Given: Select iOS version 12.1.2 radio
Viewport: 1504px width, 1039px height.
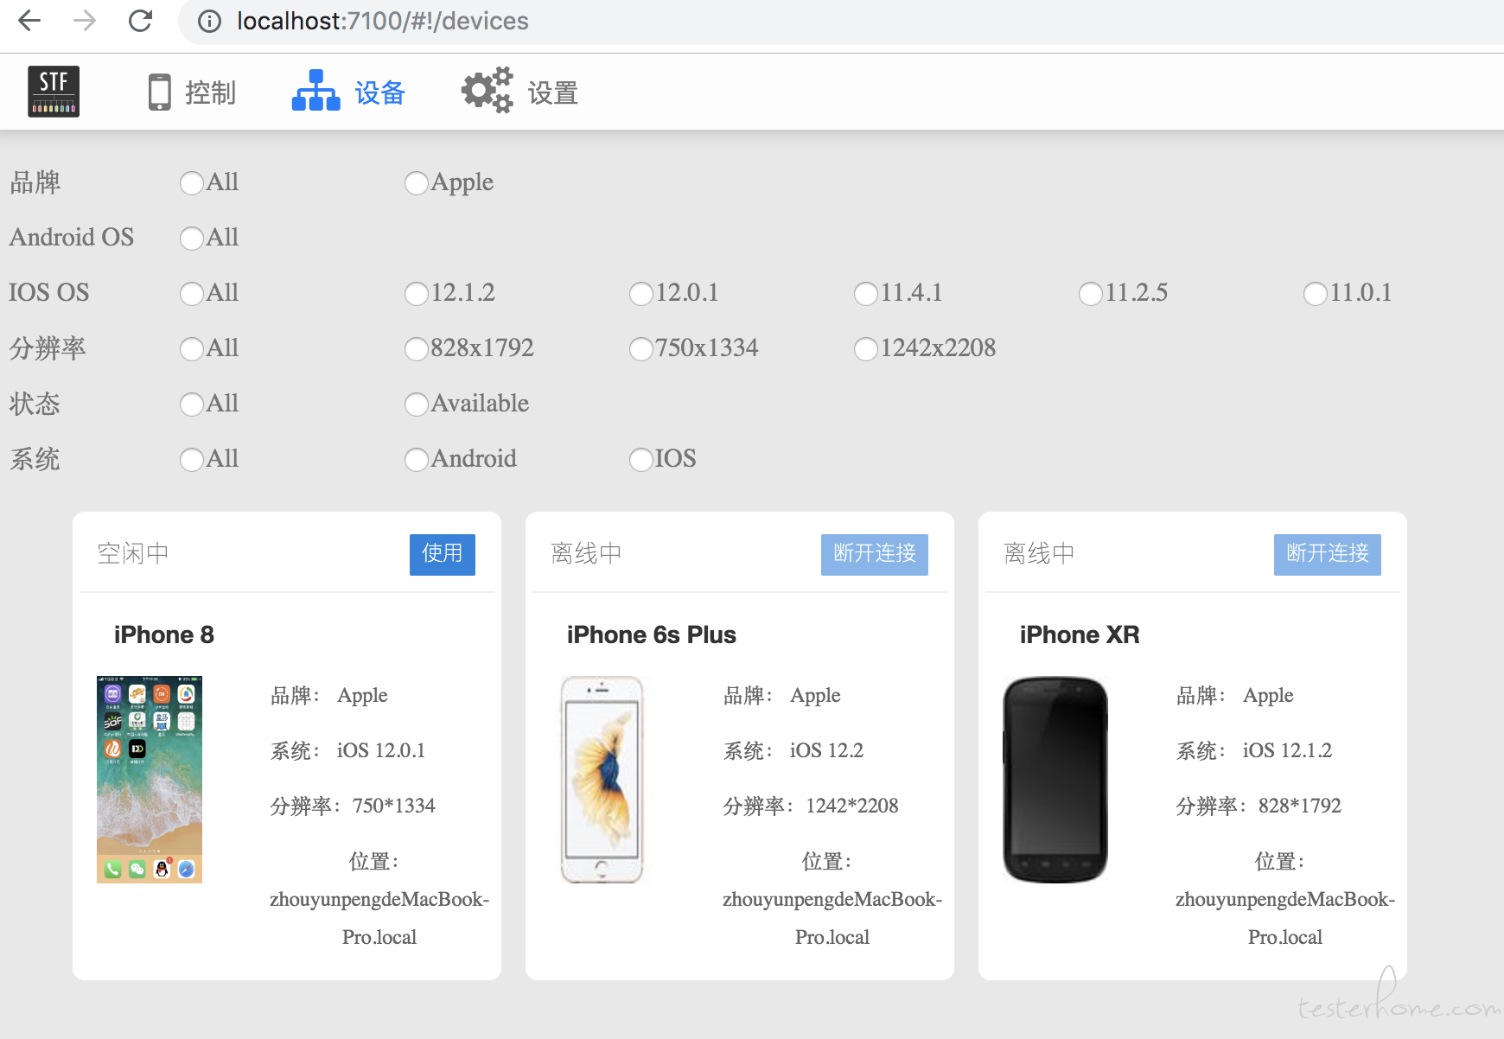Looking at the screenshot, I should [x=417, y=294].
